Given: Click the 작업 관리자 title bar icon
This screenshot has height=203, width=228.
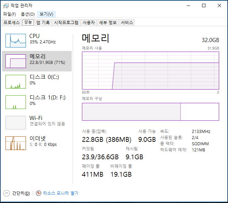Looking at the screenshot, I should (x=6, y=5).
